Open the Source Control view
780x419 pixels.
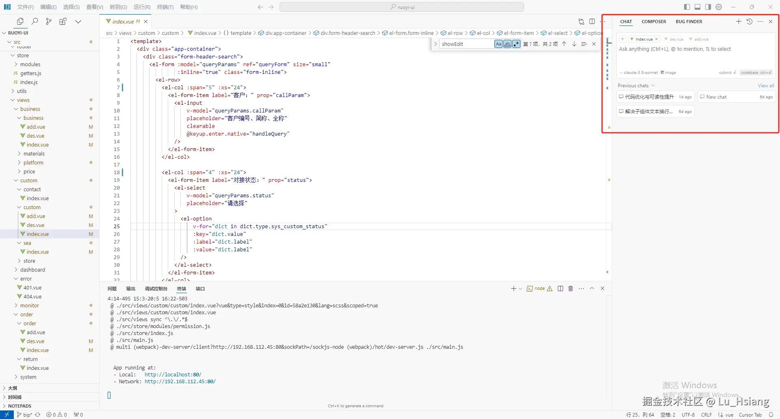[x=49, y=22]
